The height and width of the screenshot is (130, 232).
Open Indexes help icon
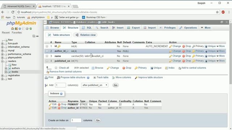pos(61,94)
